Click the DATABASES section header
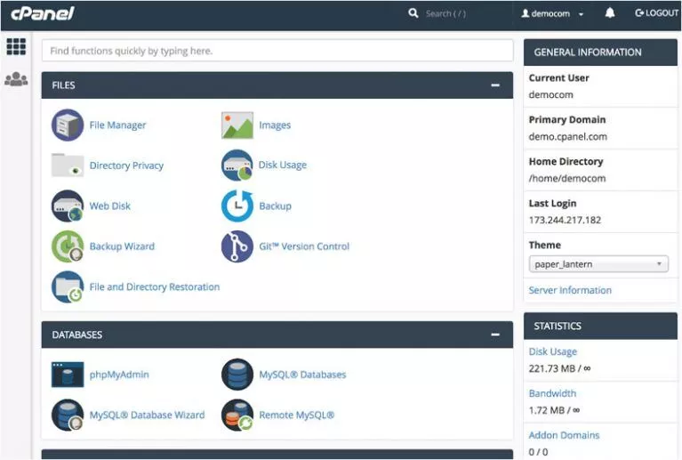Image resolution: width=682 pixels, height=460 pixels. pyautogui.click(x=277, y=335)
